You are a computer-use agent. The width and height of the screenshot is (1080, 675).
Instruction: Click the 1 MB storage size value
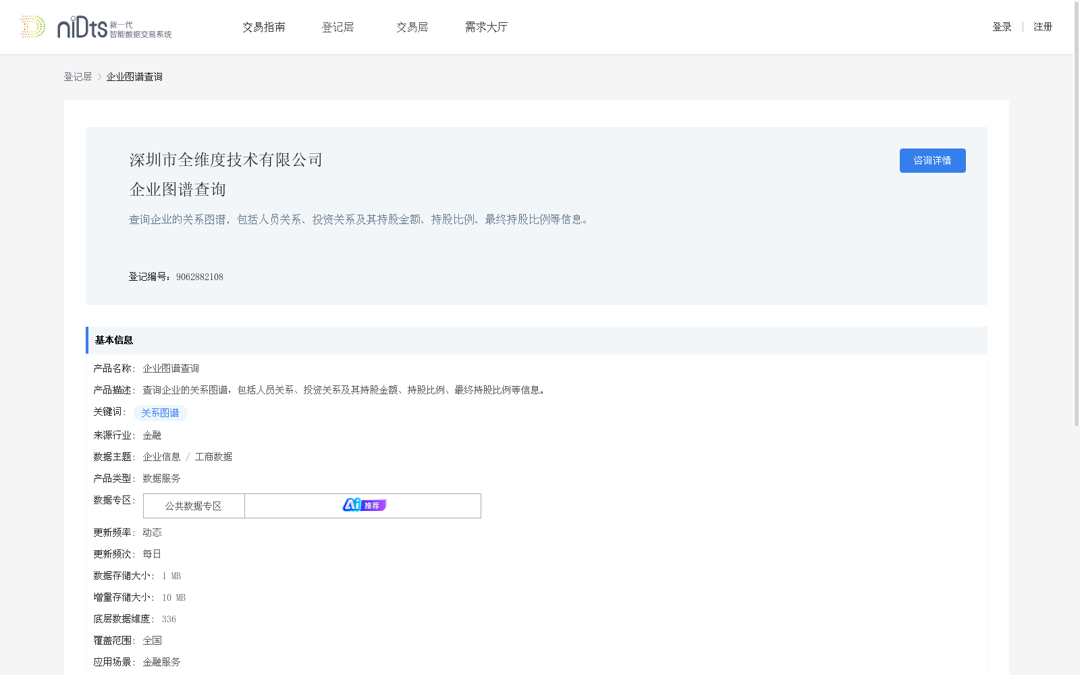[171, 576]
